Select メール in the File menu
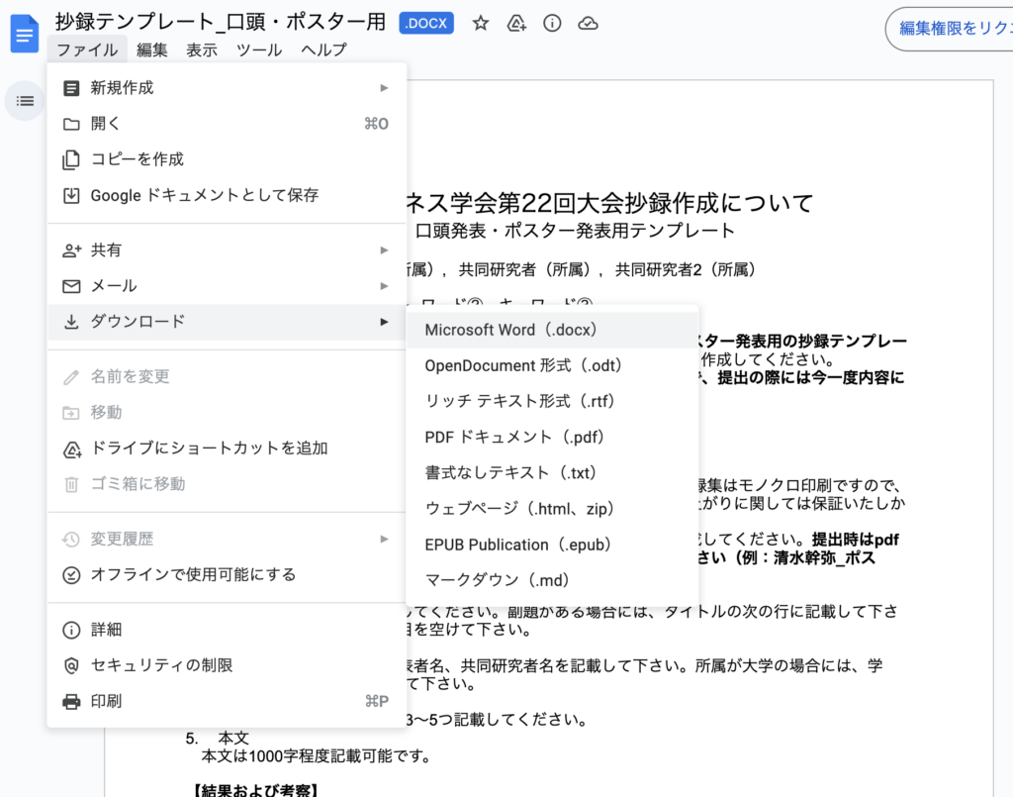Image resolution: width=1013 pixels, height=797 pixels. pos(227,286)
